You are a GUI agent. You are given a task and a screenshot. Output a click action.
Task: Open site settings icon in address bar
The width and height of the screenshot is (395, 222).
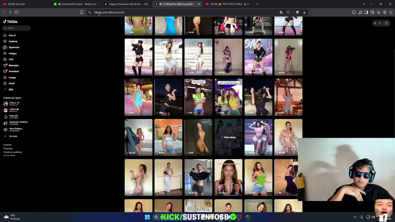pyautogui.click(x=89, y=12)
